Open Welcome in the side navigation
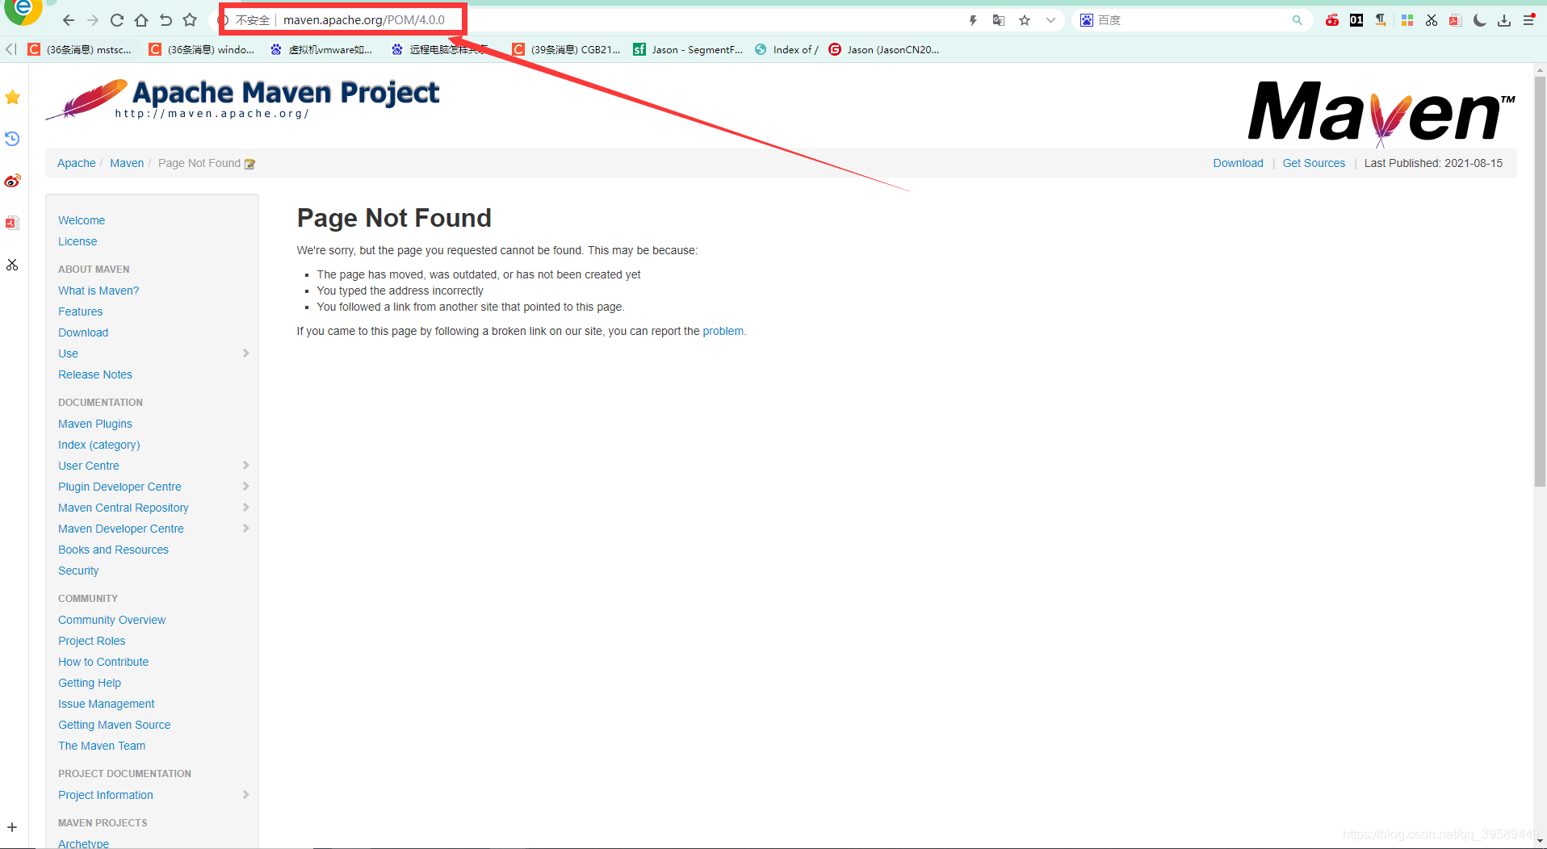The height and width of the screenshot is (849, 1547). pos(82,220)
